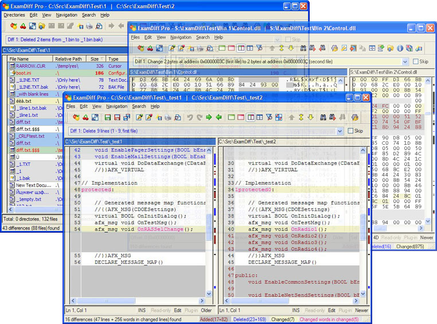
Task: Click Changed words in changed(5) legend
Action: pyautogui.click(x=329, y=319)
